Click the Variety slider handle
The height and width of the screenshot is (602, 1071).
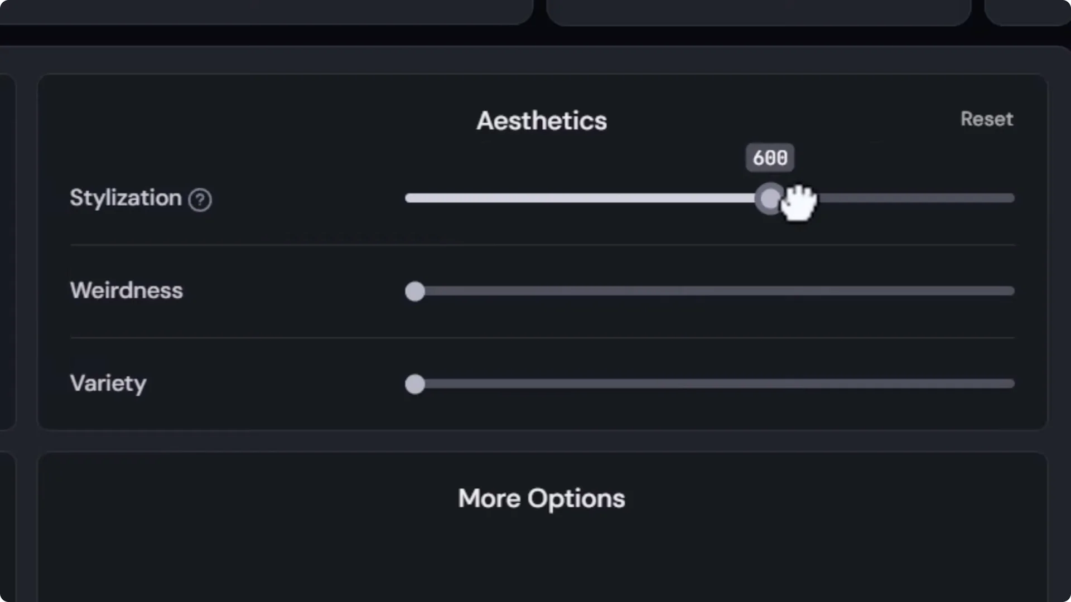[x=415, y=384]
